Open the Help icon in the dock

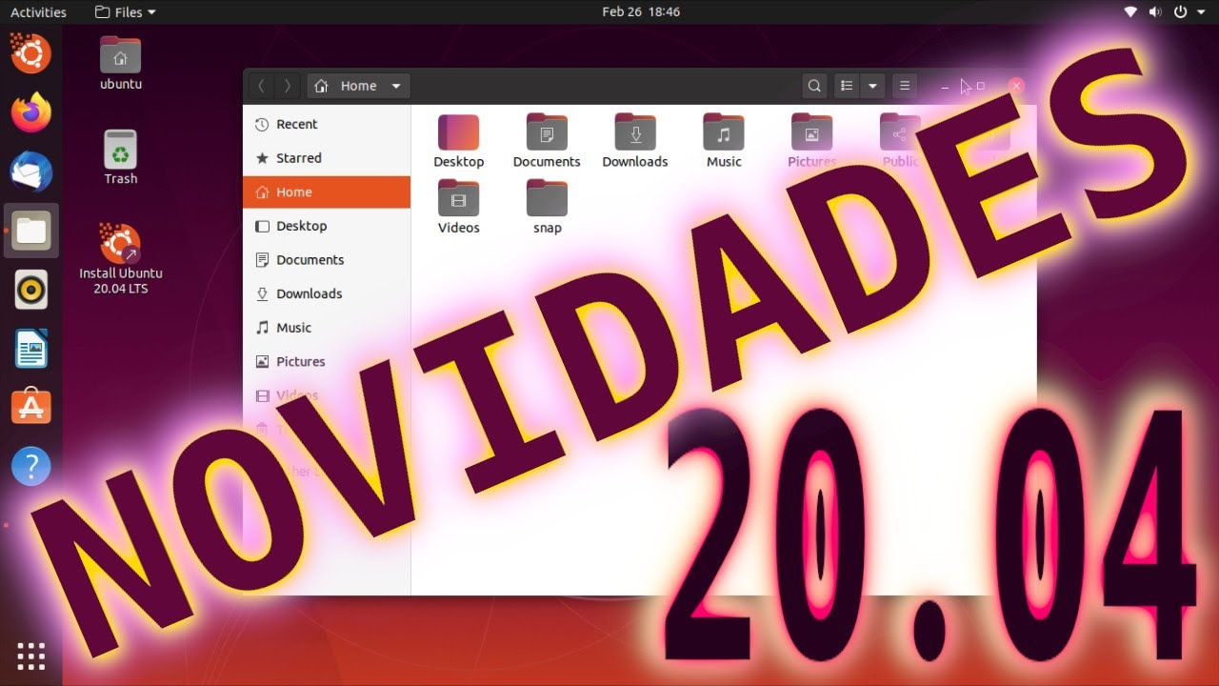click(x=31, y=467)
